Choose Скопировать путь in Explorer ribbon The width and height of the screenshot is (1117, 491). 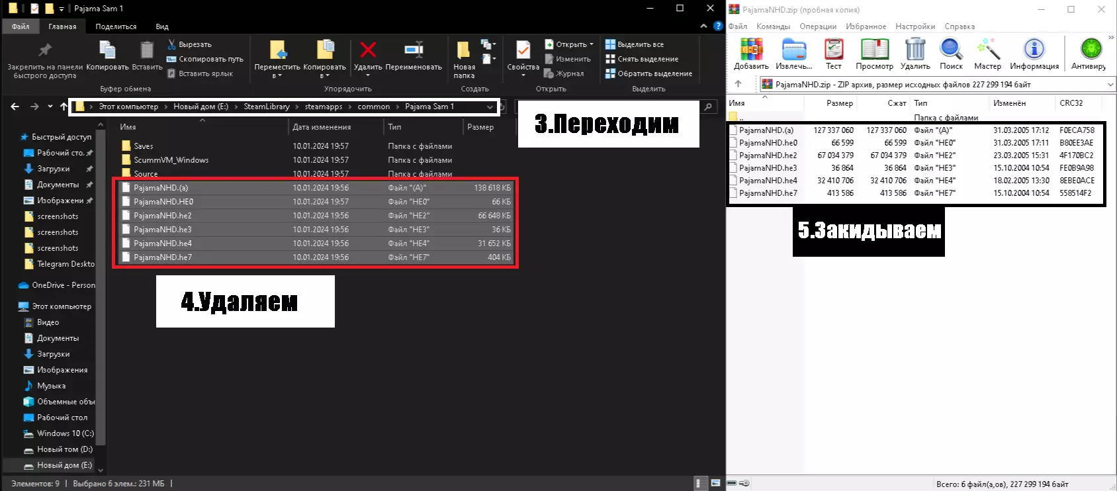tap(205, 59)
